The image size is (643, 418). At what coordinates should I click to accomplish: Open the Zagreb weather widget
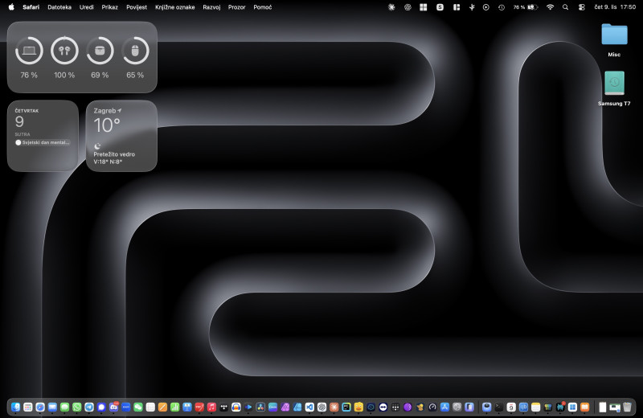121,136
